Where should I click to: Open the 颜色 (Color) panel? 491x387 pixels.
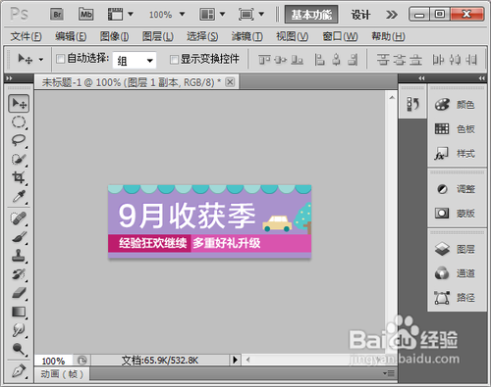(x=456, y=105)
